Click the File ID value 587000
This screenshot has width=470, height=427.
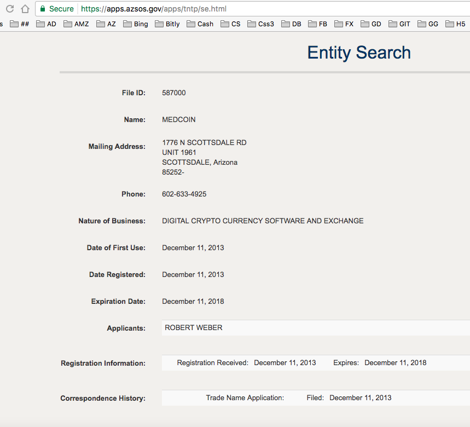[174, 93]
